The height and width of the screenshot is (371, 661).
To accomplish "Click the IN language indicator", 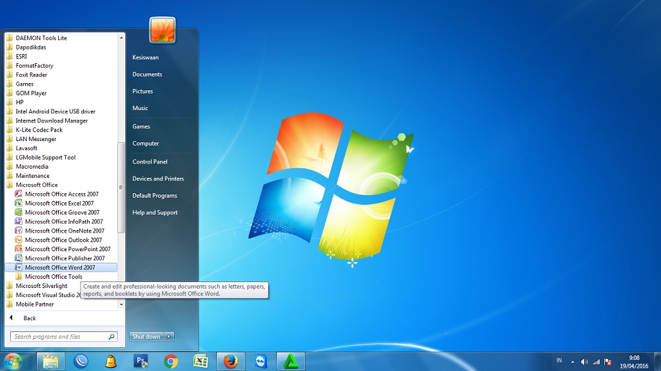I will point(559,361).
